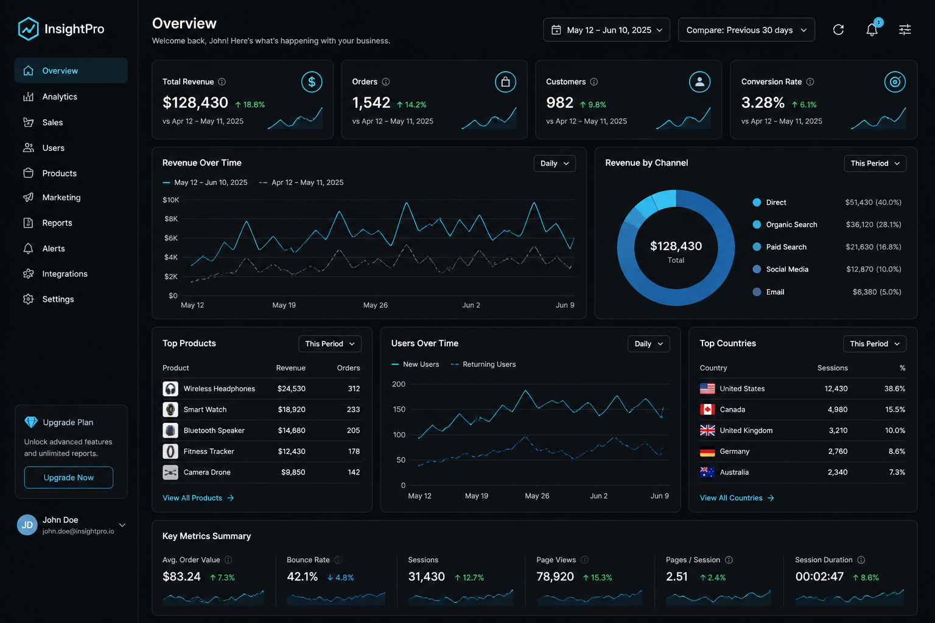Toggle the New Users legend series
Image resolution: width=935 pixels, height=623 pixels.
tap(415, 364)
